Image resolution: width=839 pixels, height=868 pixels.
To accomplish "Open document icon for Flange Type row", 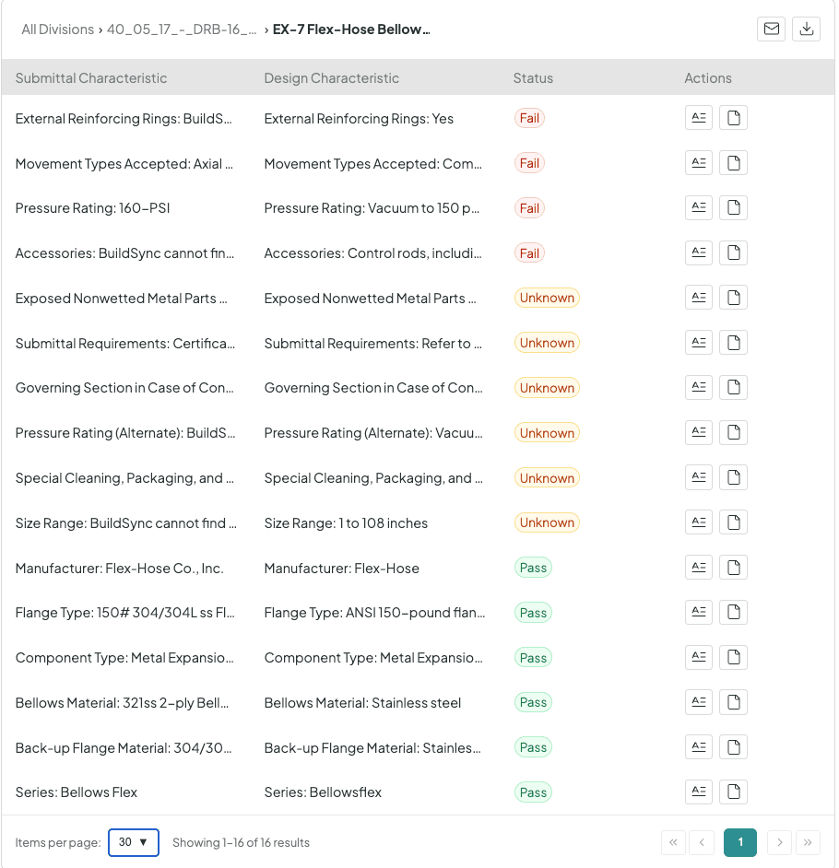I will click(x=733, y=612).
